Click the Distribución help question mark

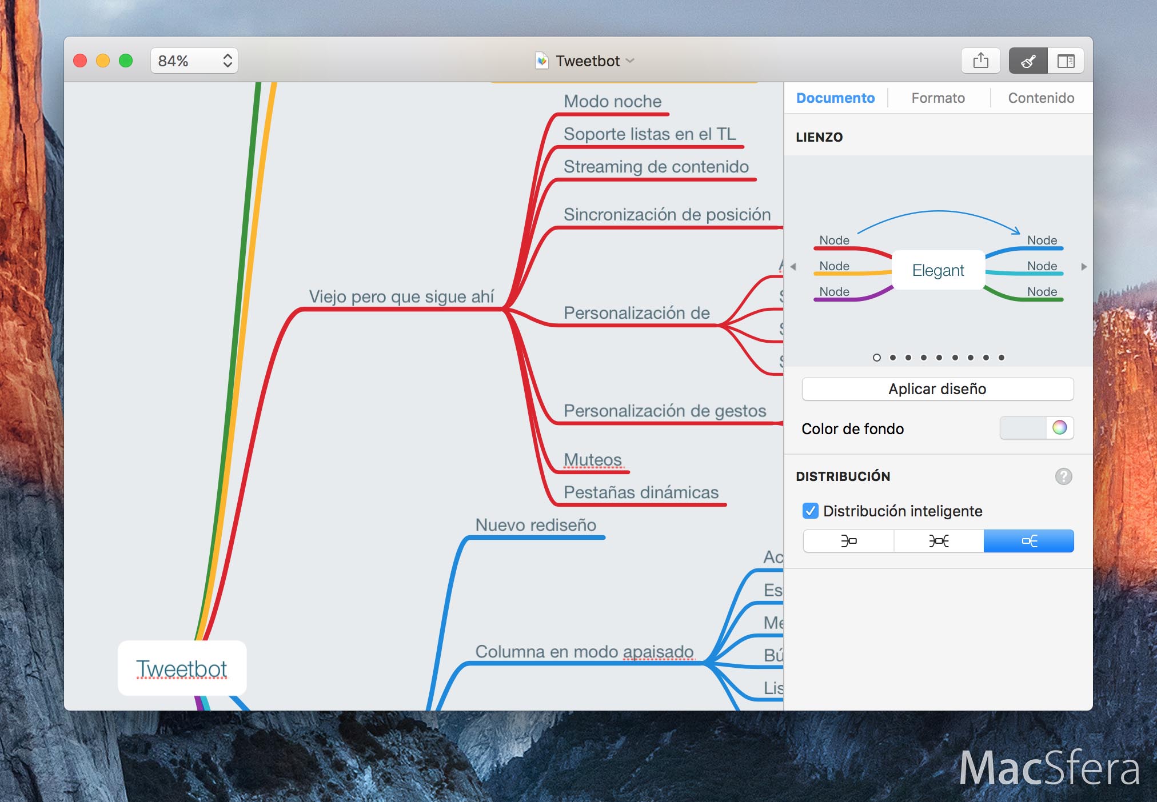pyautogui.click(x=1063, y=476)
